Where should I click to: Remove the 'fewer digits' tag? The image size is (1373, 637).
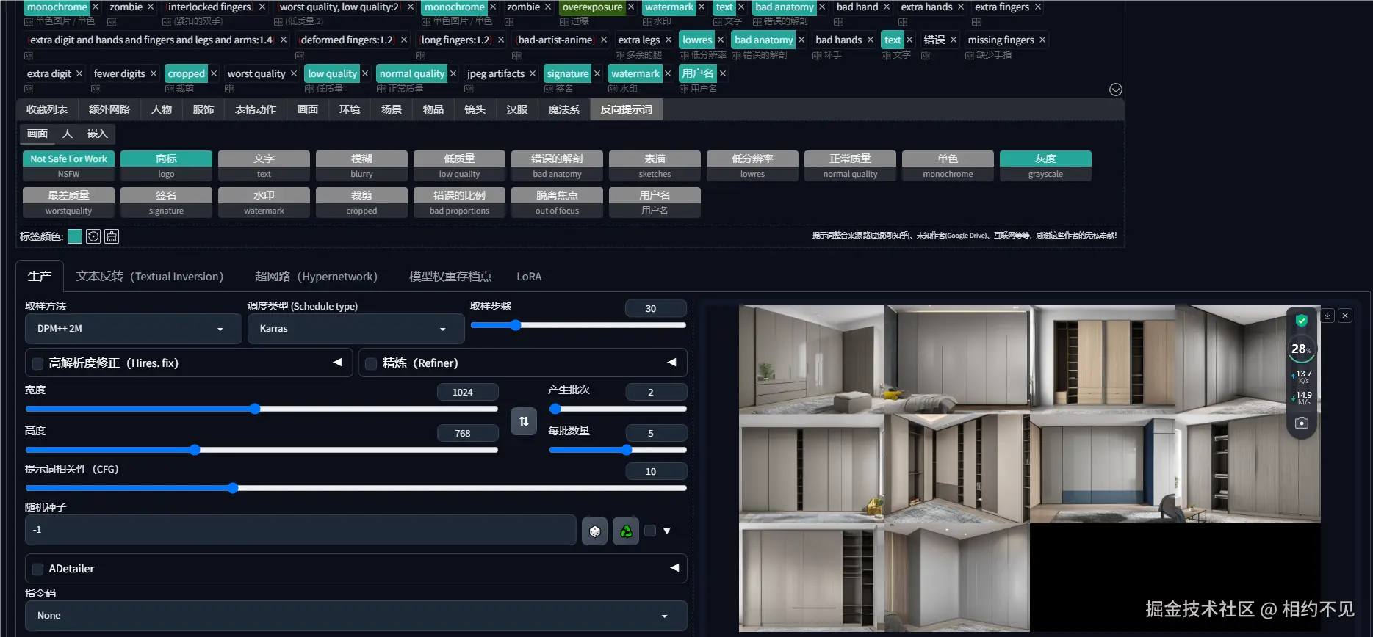(154, 74)
